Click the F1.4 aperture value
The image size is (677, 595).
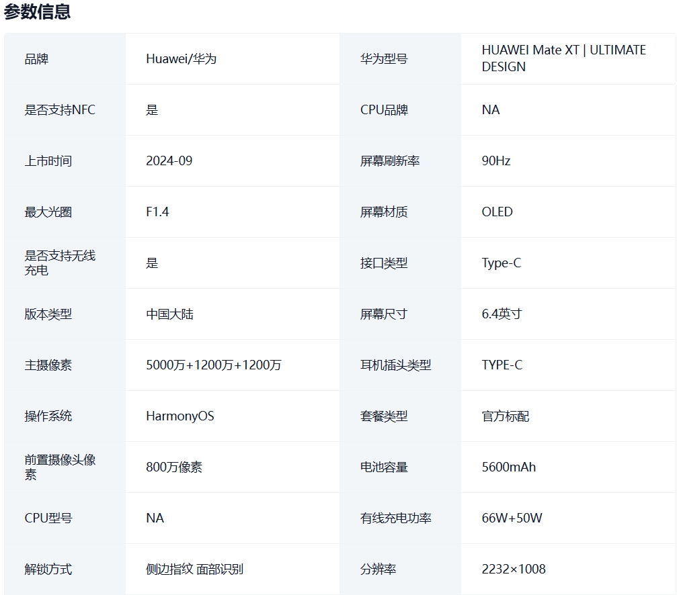(x=157, y=212)
